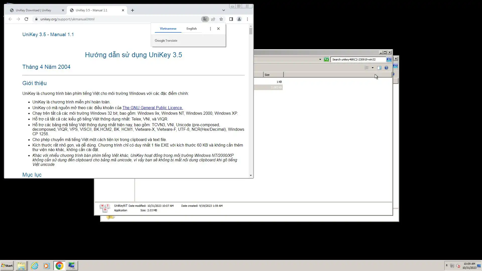Click the share page icon
The height and width of the screenshot is (271, 482).
[x=213, y=19]
